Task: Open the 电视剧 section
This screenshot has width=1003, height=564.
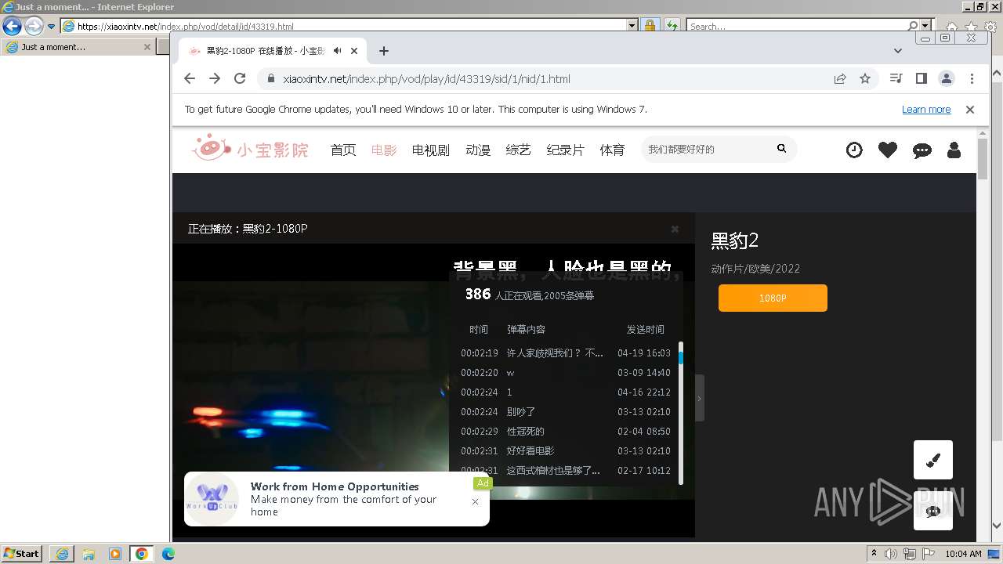Action: tap(431, 150)
